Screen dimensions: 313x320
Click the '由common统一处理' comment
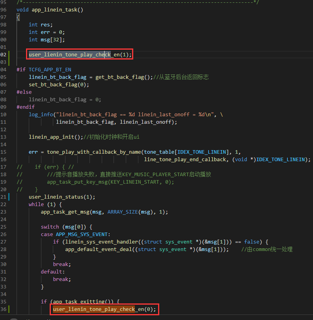coord(267,249)
